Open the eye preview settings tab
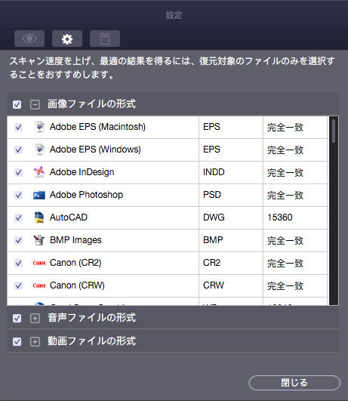This screenshot has height=401, width=348. click(x=29, y=39)
